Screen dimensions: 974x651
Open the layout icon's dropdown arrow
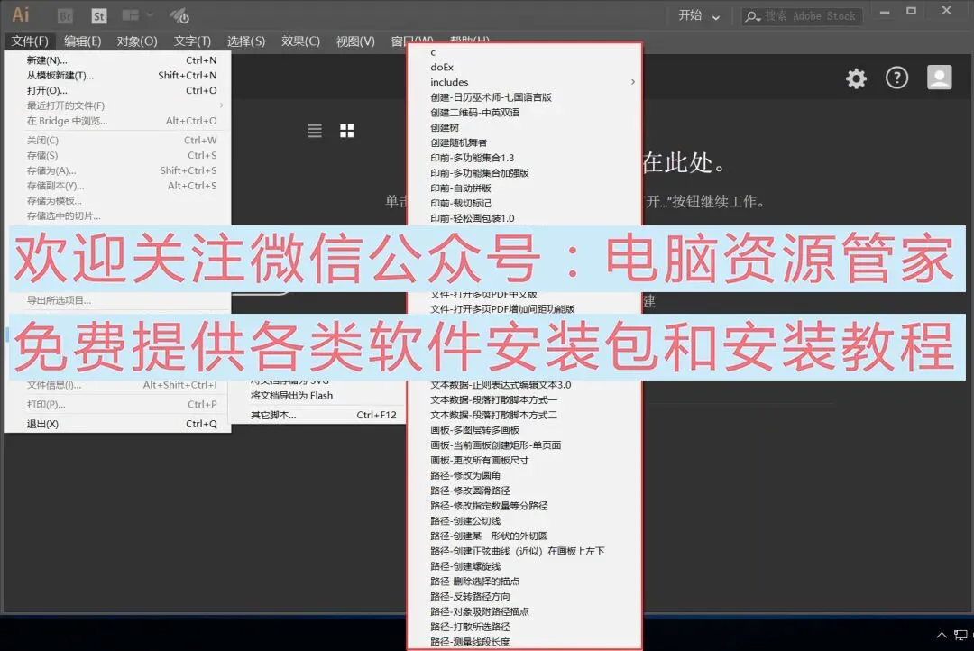[150, 15]
